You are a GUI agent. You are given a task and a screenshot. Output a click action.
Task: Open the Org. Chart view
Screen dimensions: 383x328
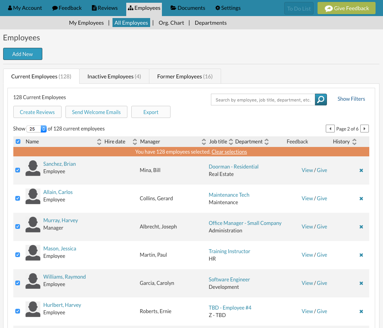pos(171,23)
